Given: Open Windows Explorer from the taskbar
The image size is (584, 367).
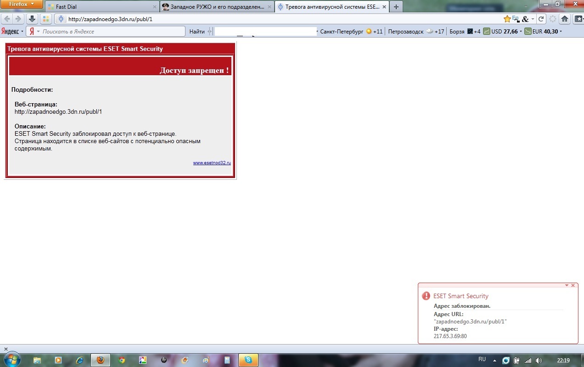Looking at the screenshot, I should (37, 360).
